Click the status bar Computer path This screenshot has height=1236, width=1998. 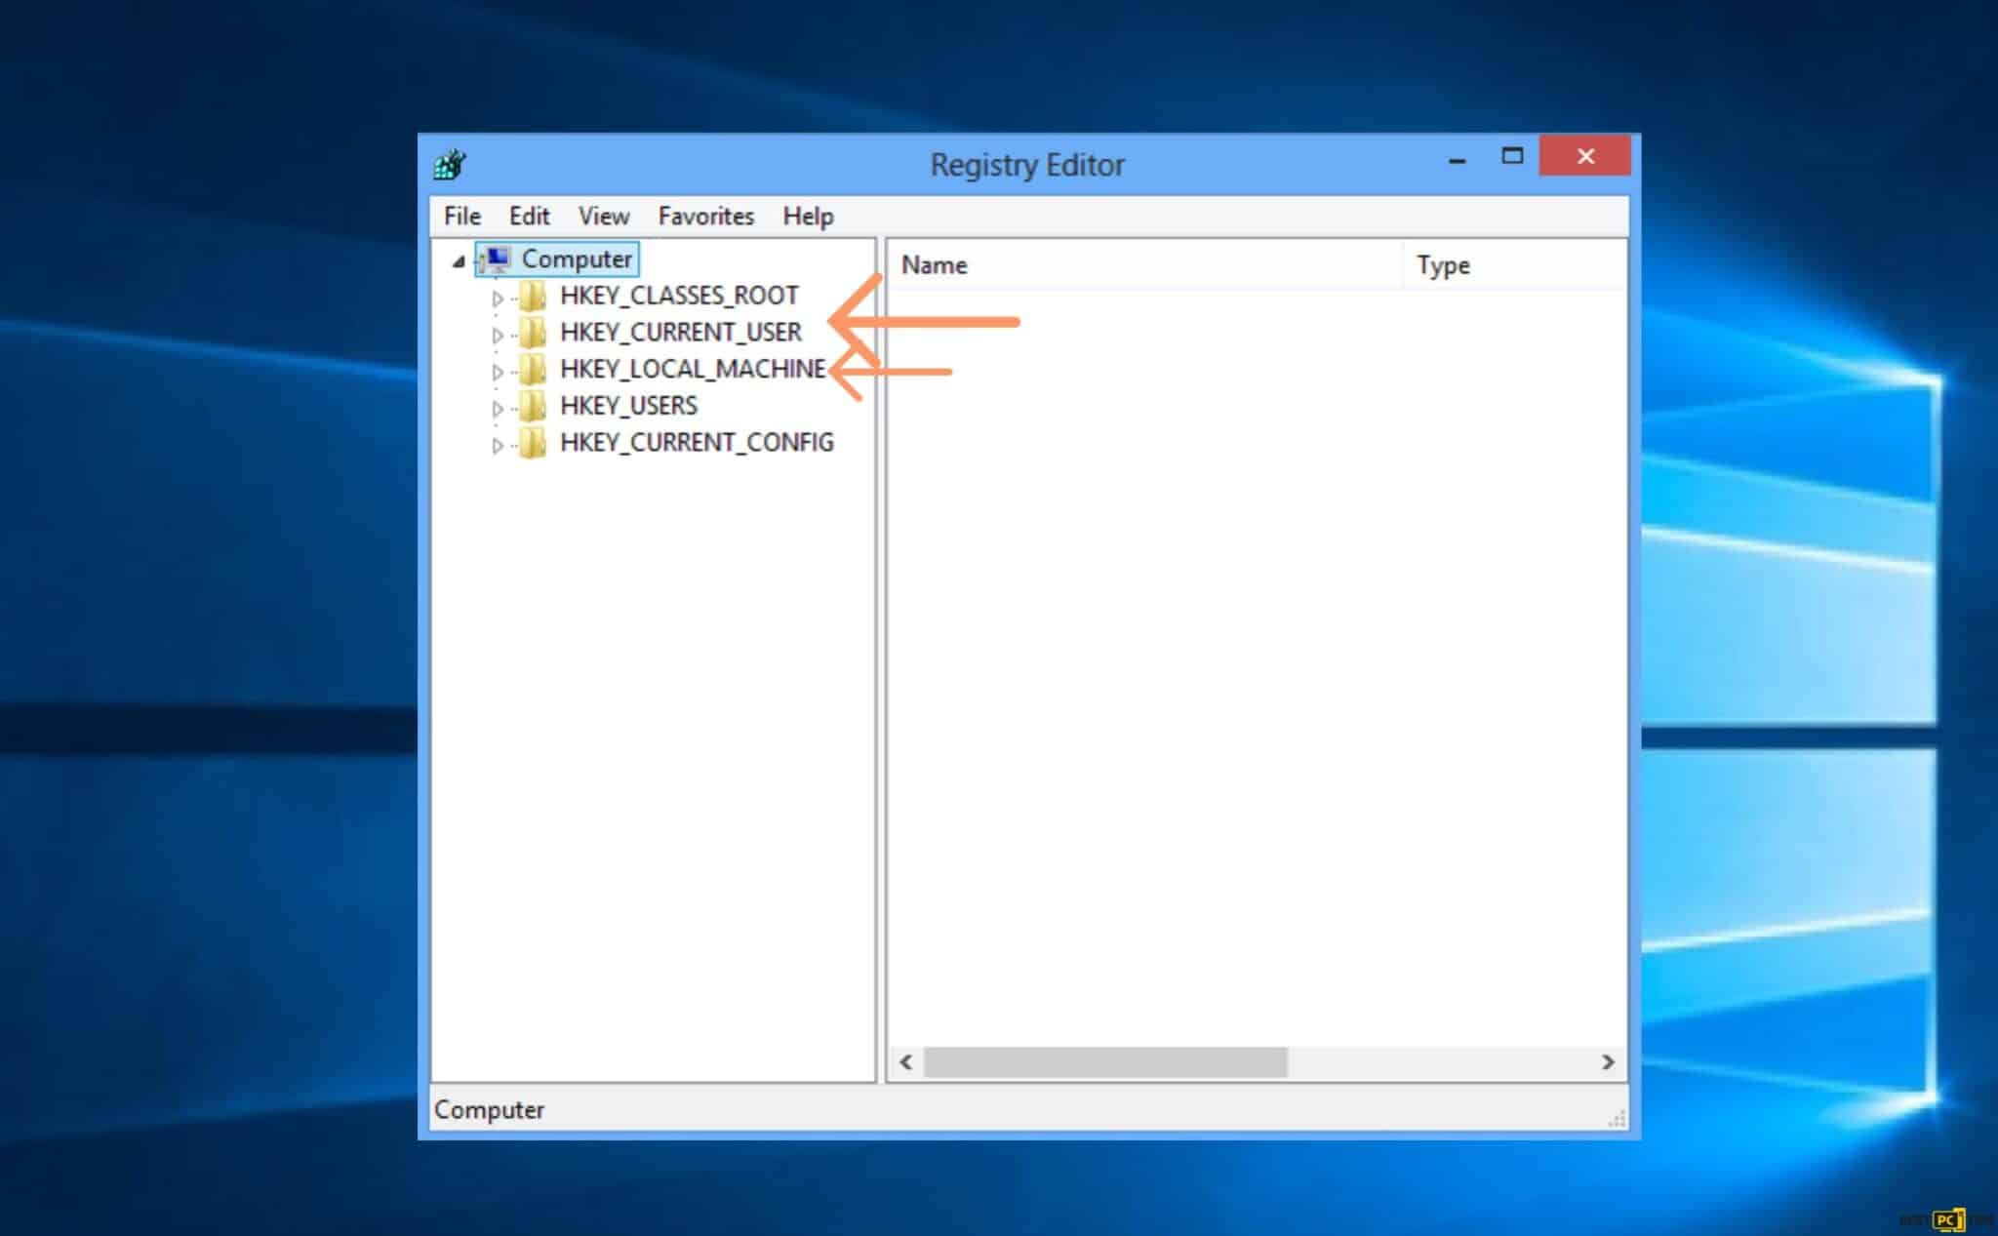click(489, 1109)
